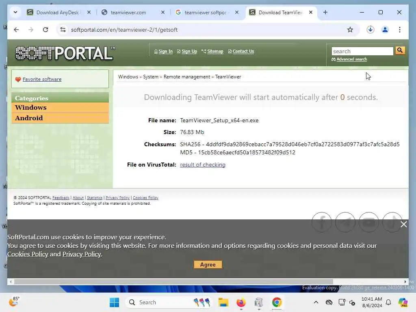The image size is (416, 312).
Task: Open Advanced search
Action: click(x=351, y=59)
